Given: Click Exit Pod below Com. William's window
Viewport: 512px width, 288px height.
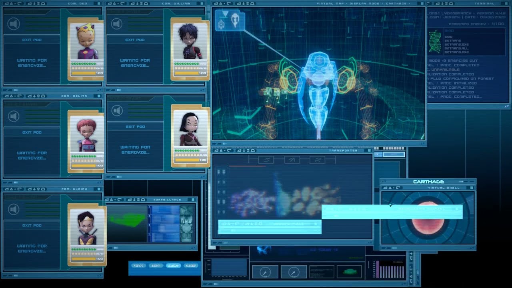Looking at the screenshot, I should [x=135, y=126].
